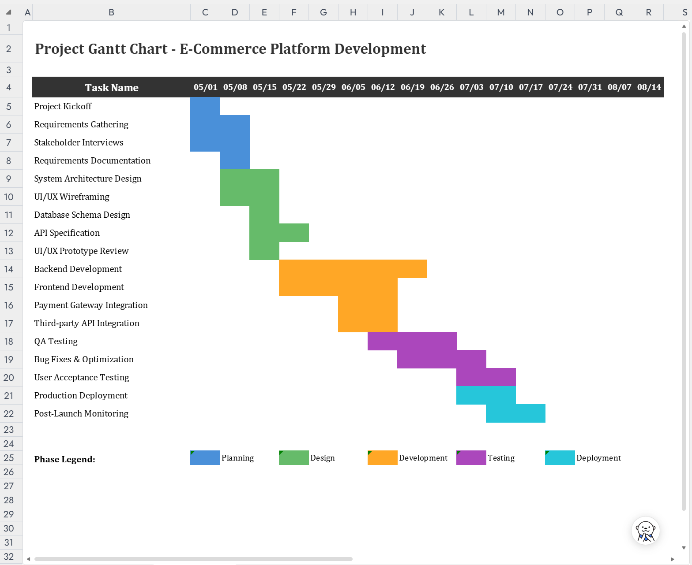The image size is (692, 565).
Task: Click the select-all corner triangle
Action: 8,12
